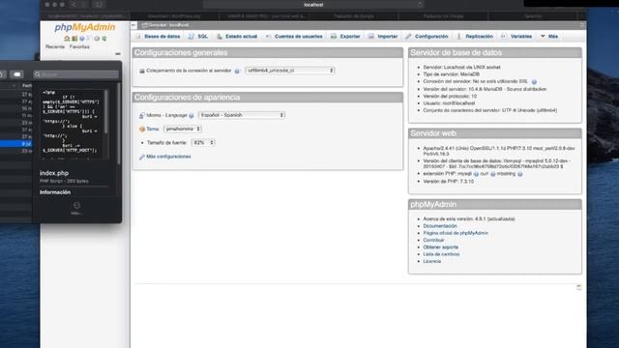Image resolution: width=619 pixels, height=348 pixels.
Task: Open the Licencia link
Action: 432,262
